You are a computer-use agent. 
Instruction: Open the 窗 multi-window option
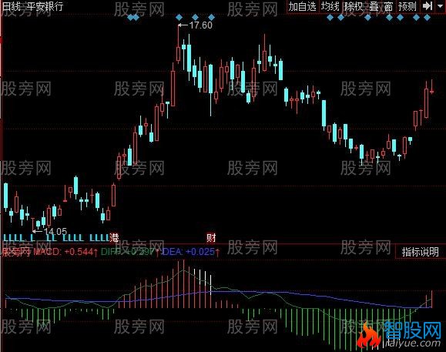[388, 6]
